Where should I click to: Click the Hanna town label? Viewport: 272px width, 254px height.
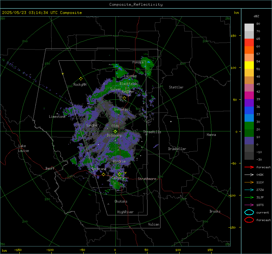click(x=211, y=135)
